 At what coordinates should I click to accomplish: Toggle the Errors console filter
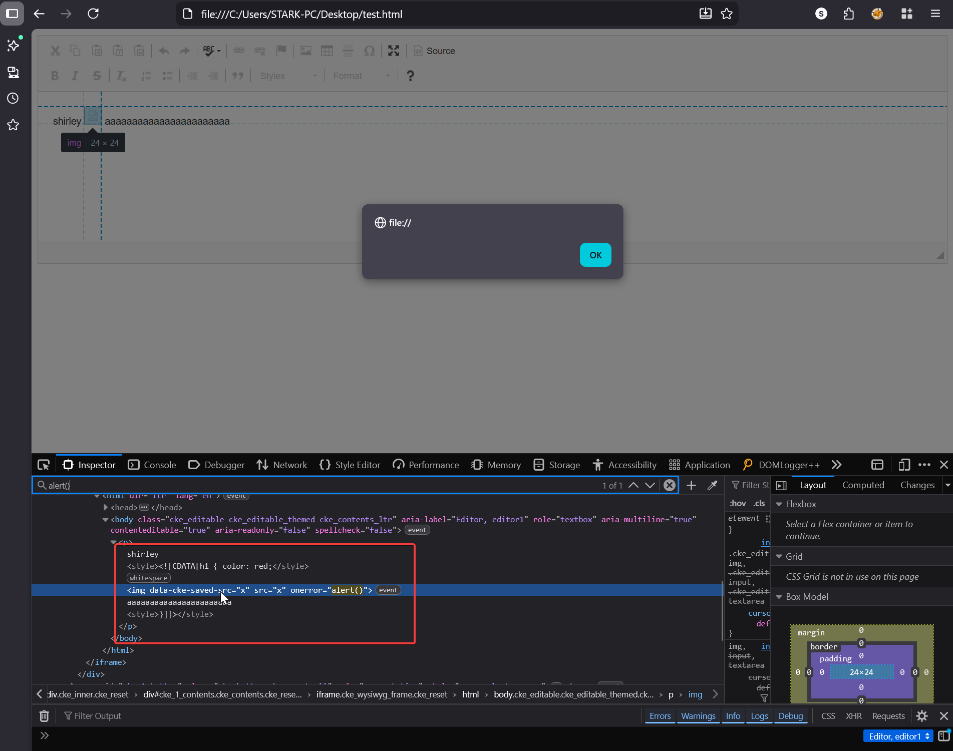[x=660, y=716]
